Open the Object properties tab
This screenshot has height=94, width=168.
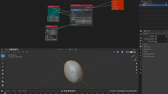pos(140,53)
